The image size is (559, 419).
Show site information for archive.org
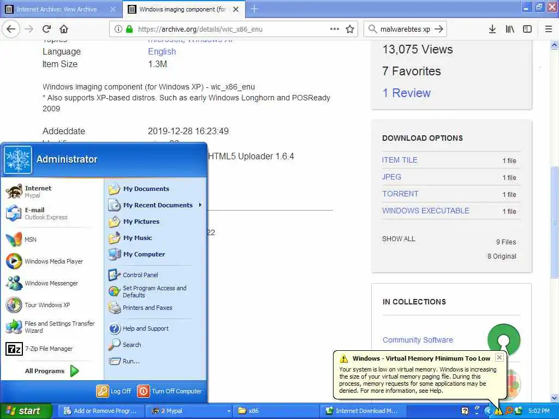click(118, 29)
